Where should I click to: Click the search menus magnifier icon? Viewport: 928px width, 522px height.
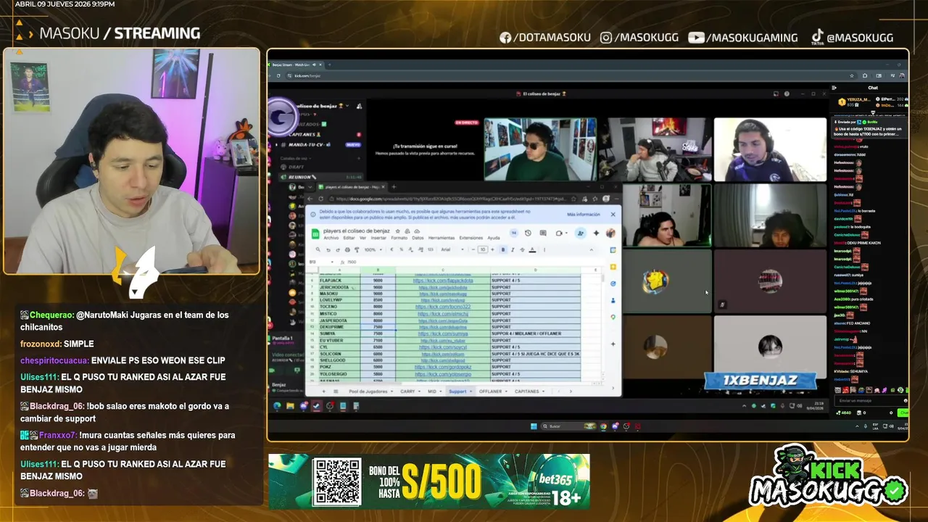tap(318, 249)
